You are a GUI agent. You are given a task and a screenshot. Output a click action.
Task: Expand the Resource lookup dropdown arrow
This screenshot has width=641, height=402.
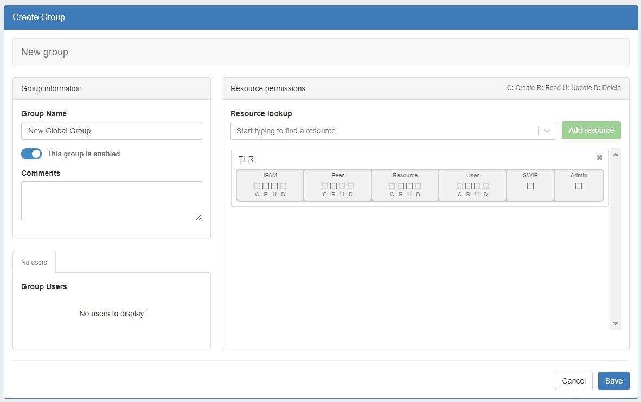coord(547,131)
